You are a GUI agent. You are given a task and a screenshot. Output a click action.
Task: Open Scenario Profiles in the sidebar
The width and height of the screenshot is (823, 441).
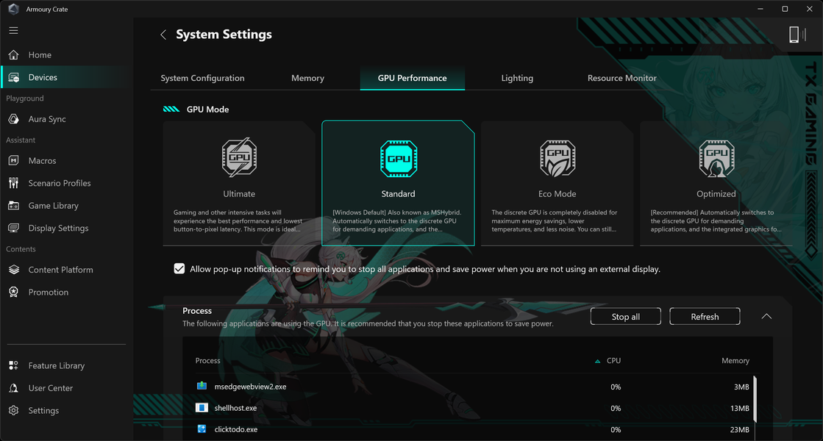(60, 183)
